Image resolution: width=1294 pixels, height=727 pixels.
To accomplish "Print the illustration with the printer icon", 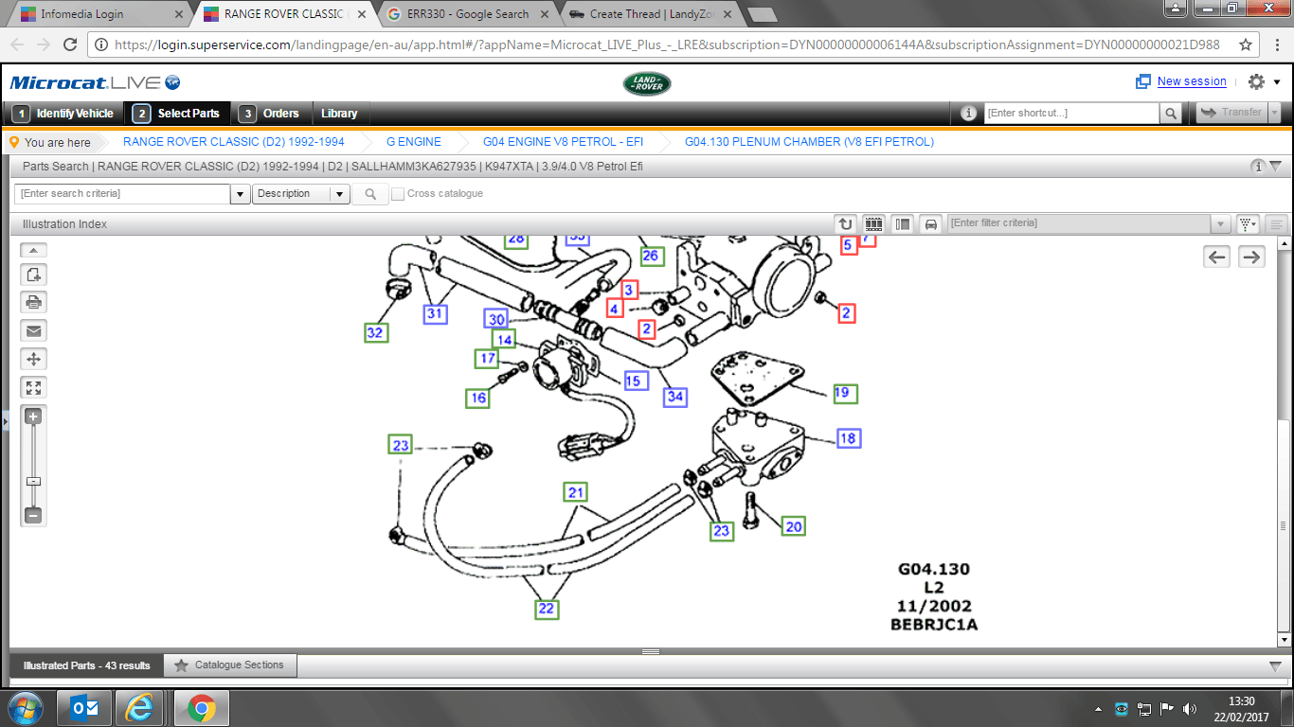I will [33, 303].
